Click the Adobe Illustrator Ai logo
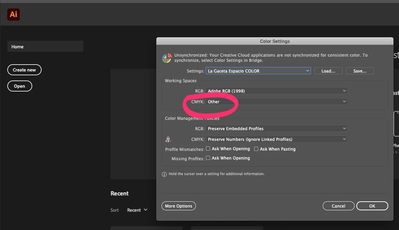 pos(14,15)
